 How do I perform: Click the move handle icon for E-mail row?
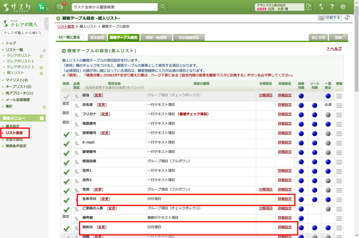[339, 143]
